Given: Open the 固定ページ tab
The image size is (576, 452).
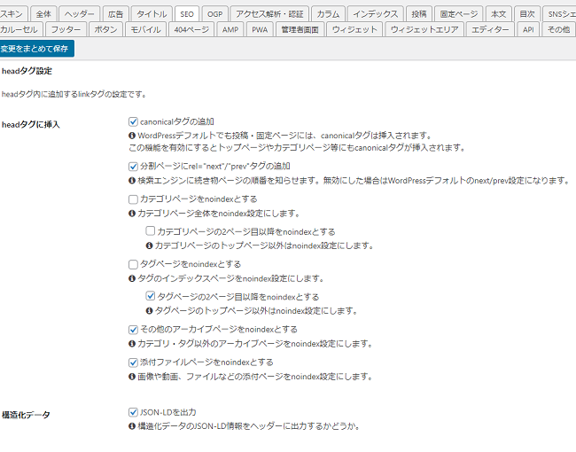Looking at the screenshot, I should [x=459, y=14].
